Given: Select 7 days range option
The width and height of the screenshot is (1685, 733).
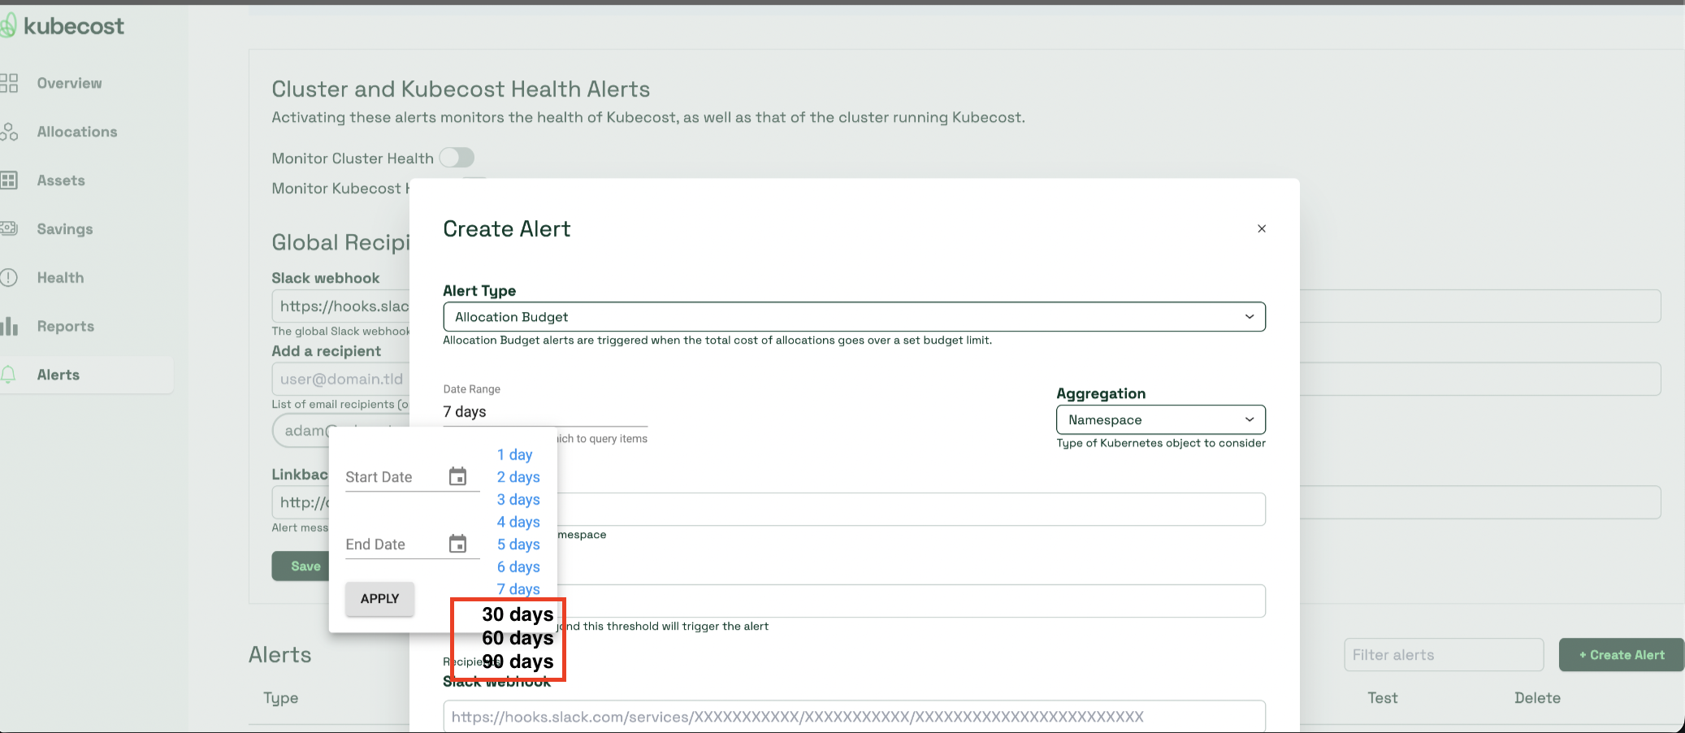Looking at the screenshot, I should 518,588.
